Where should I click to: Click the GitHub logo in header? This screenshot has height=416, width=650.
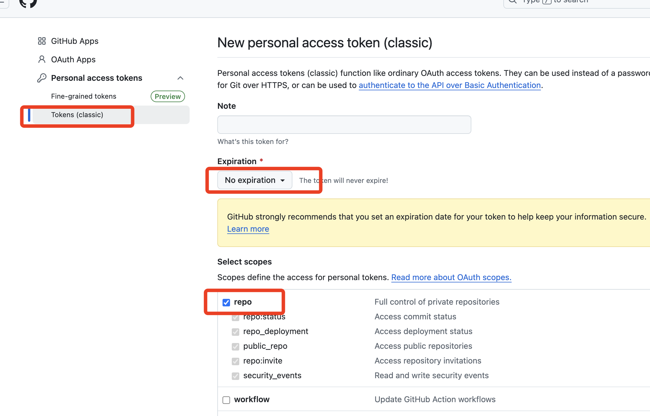coord(28,3)
